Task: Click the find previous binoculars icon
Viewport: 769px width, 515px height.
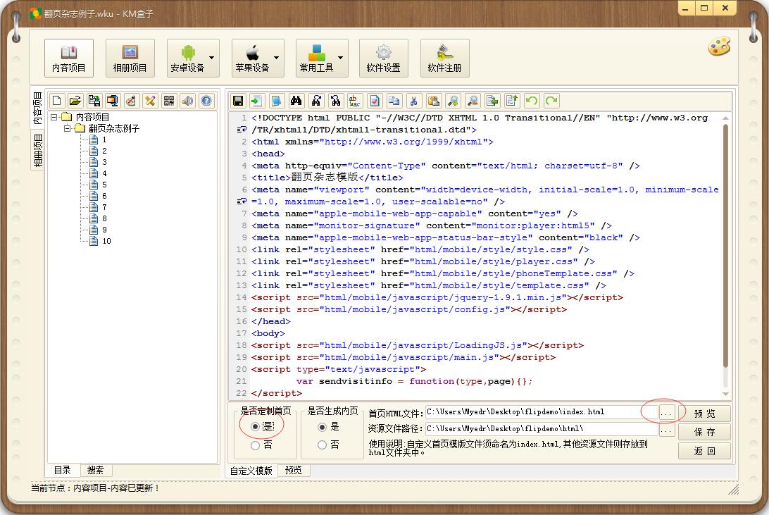Action: [x=335, y=101]
